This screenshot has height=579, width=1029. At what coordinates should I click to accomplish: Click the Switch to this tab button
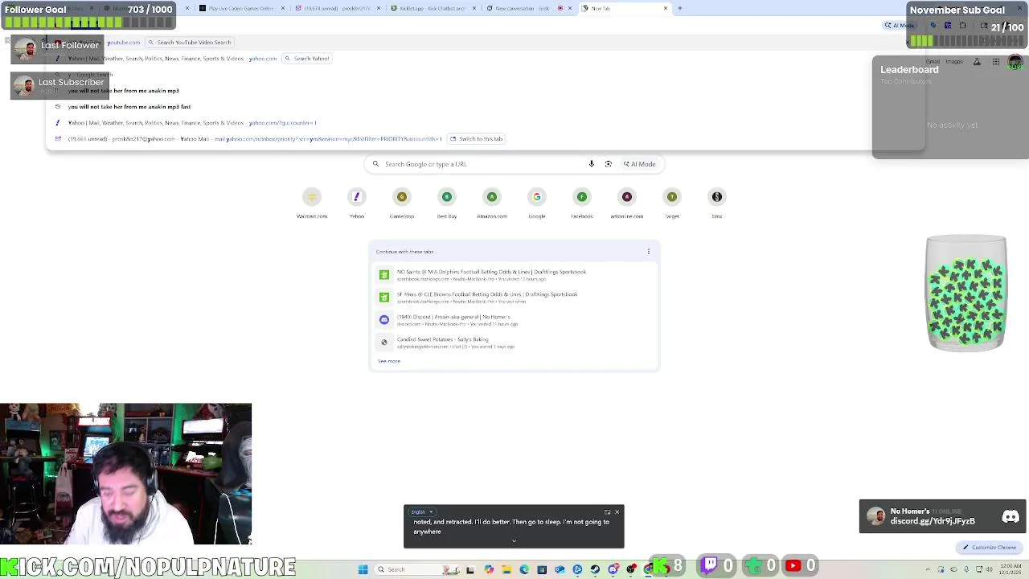(476, 138)
